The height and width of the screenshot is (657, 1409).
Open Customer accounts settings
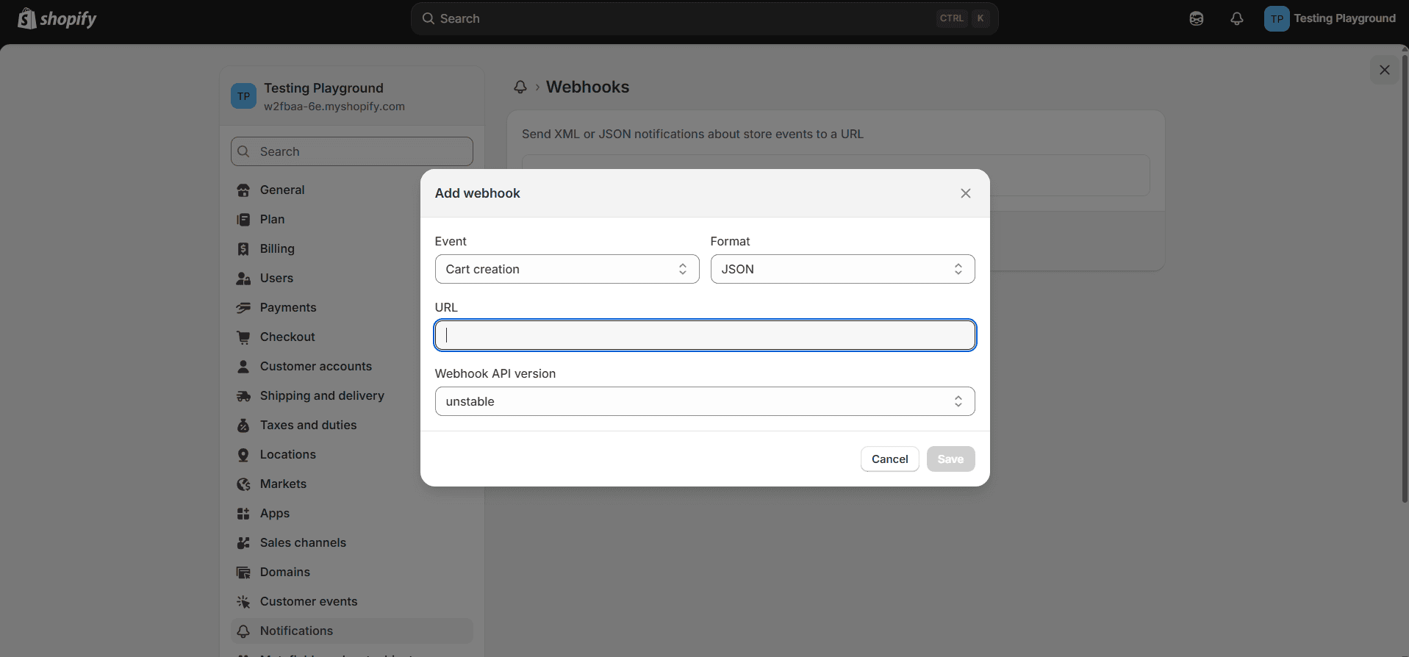point(315,366)
